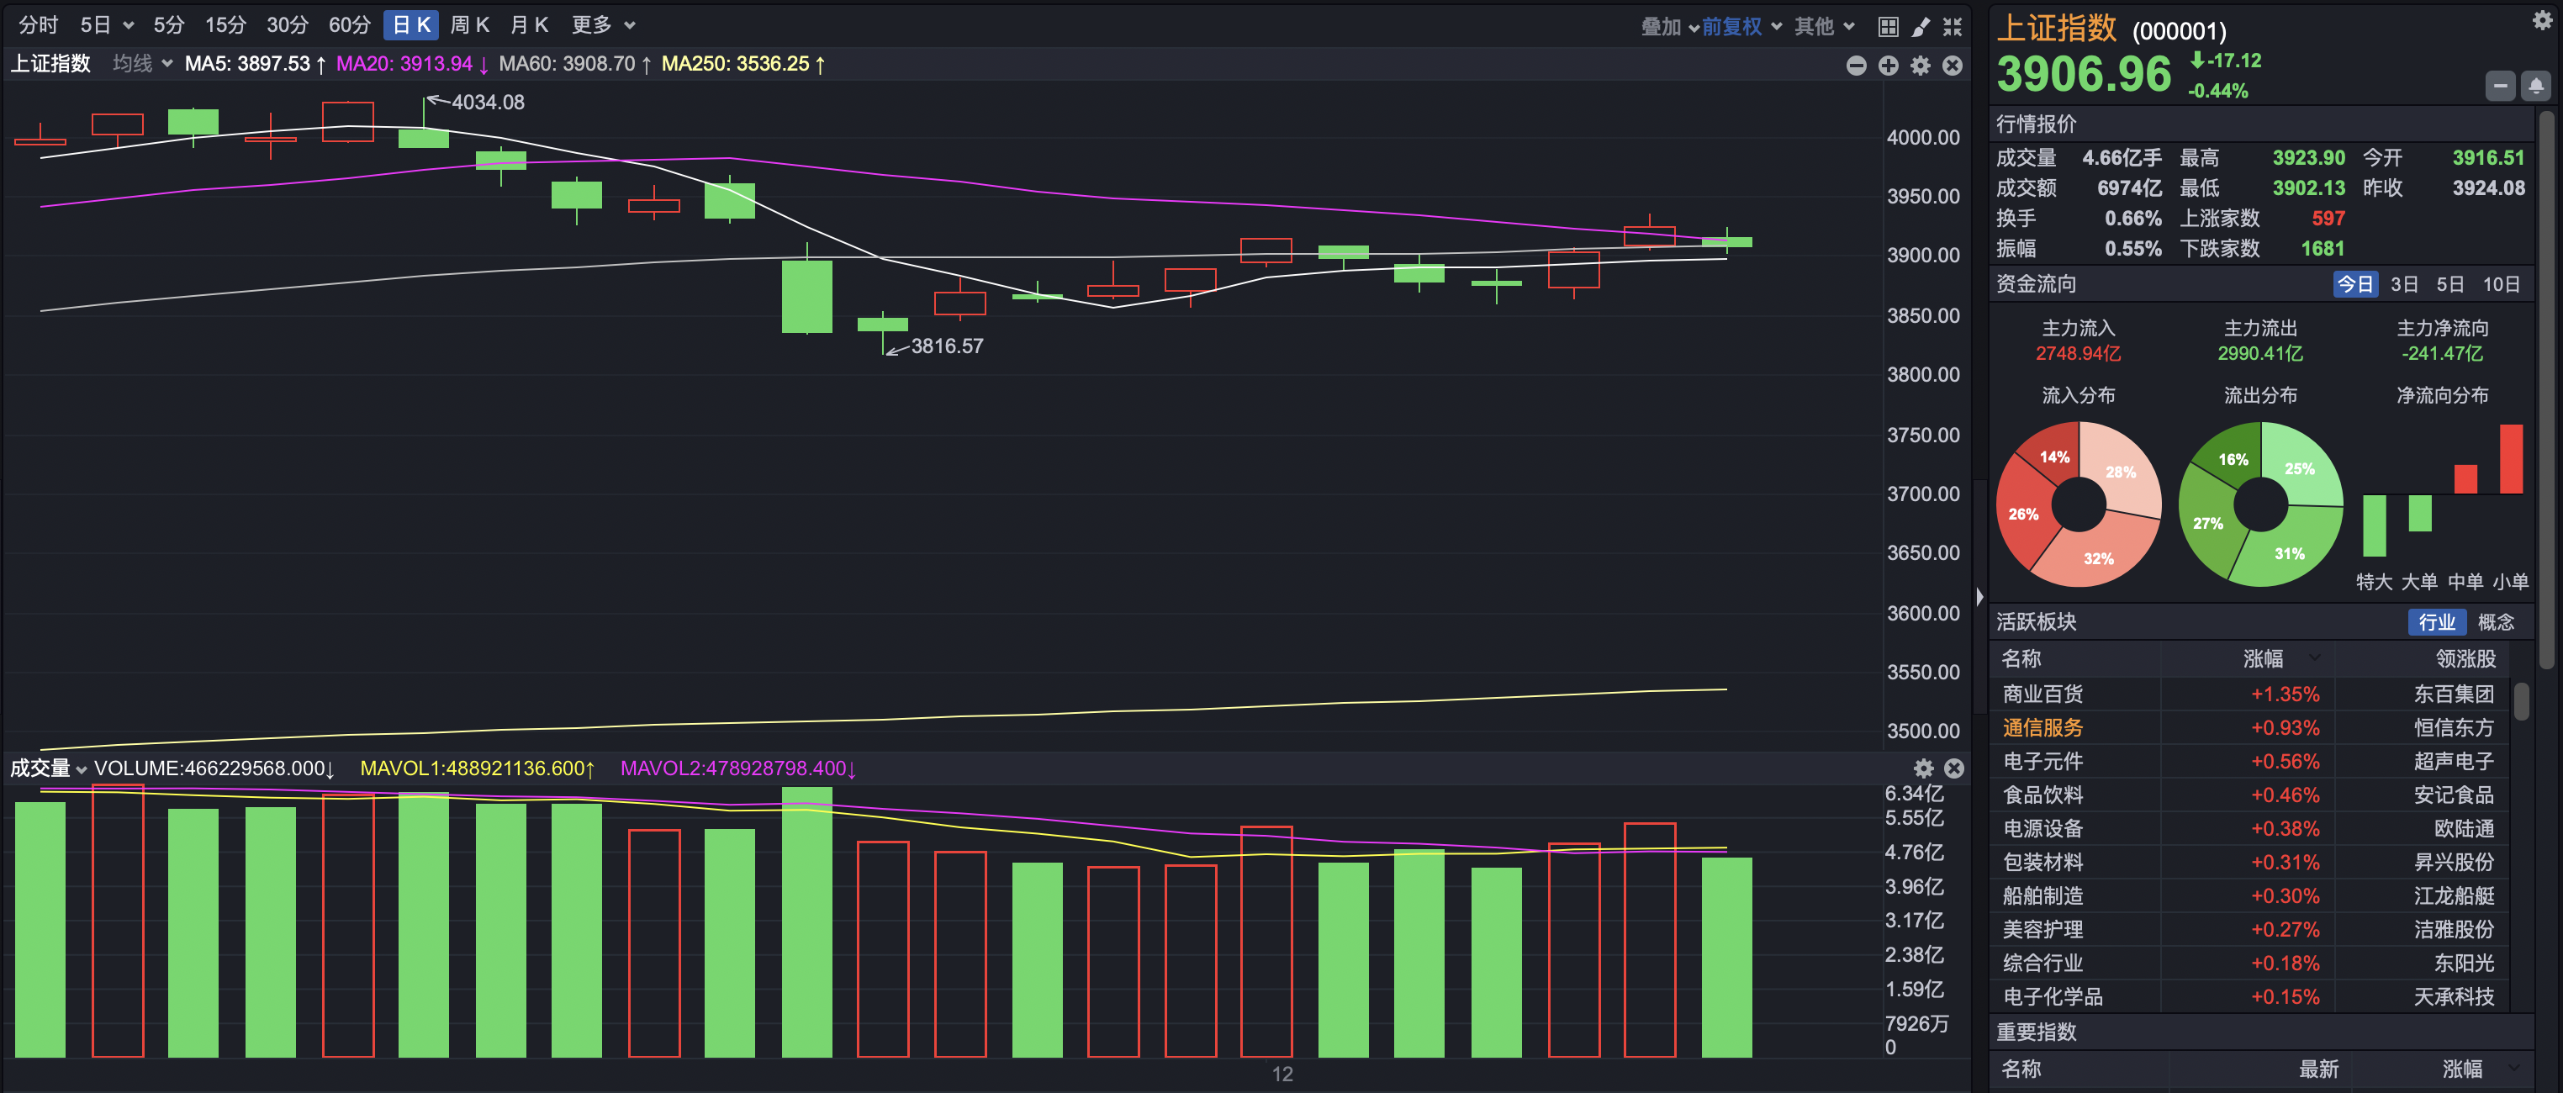Click the shrink fullscreen arrows icon
The width and height of the screenshot is (2563, 1093).
click(1952, 26)
